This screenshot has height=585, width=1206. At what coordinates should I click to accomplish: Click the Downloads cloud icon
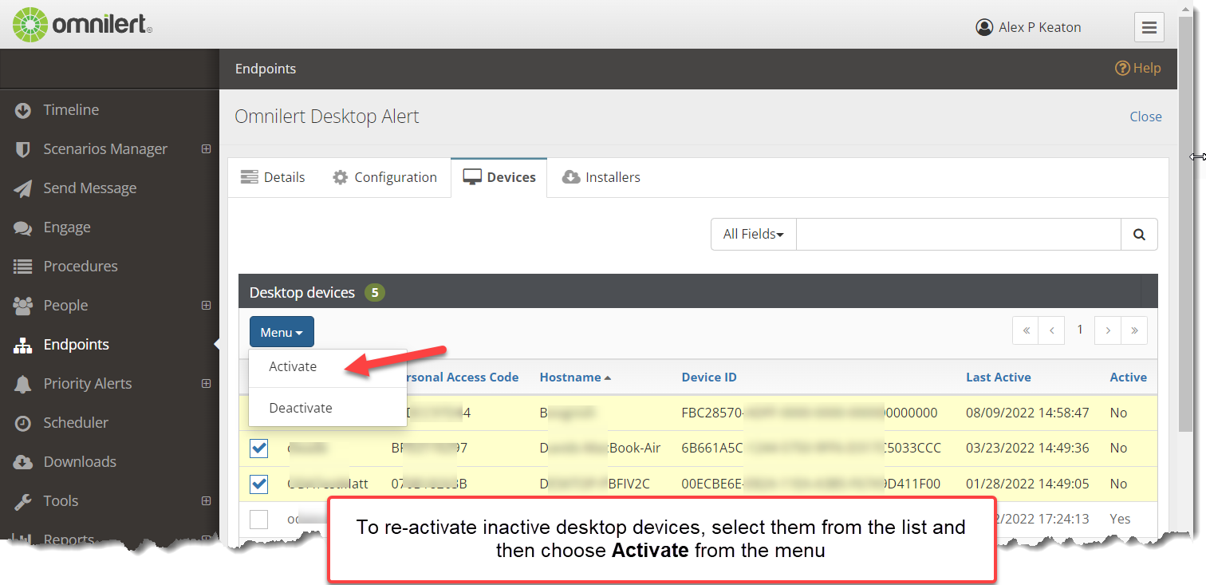(23, 462)
